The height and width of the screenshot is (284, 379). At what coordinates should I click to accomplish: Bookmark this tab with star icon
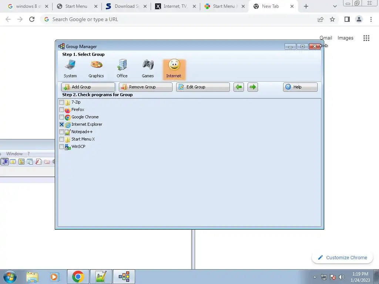tap(332, 19)
